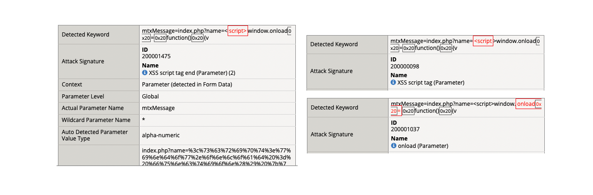Click info icon beside onload (Parameter)
The height and width of the screenshot is (195, 593).
394,146
